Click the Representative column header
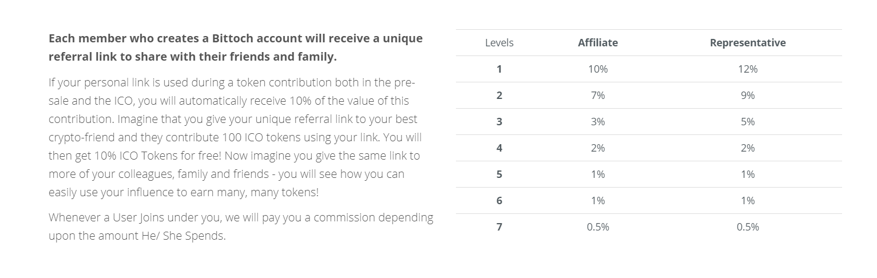 pyautogui.click(x=748, y=43)
